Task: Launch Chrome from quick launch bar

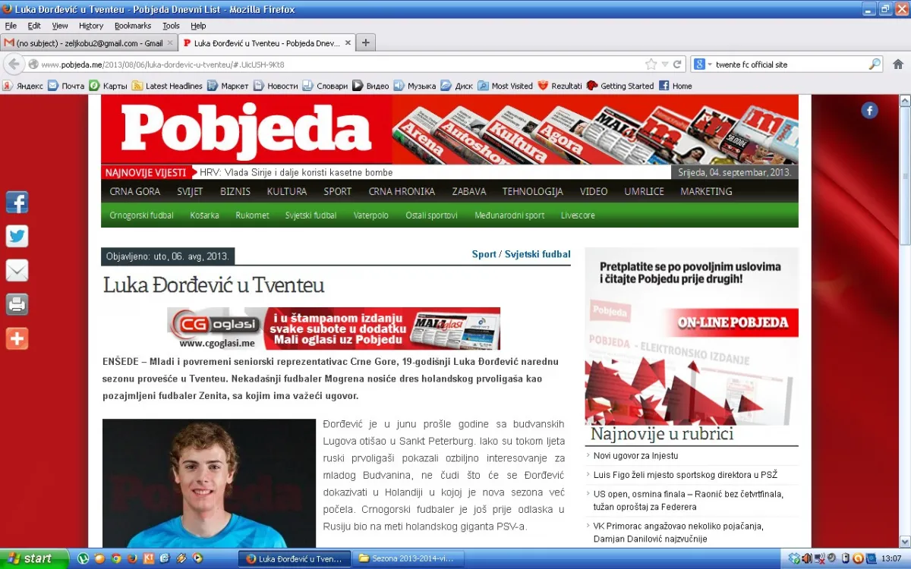Action: click(115, 558)
